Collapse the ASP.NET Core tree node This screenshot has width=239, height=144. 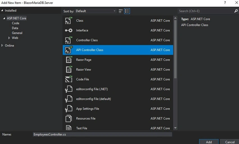click(x=4, y=18)
